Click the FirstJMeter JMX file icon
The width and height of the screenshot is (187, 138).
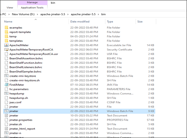click(x=6, y=85)
